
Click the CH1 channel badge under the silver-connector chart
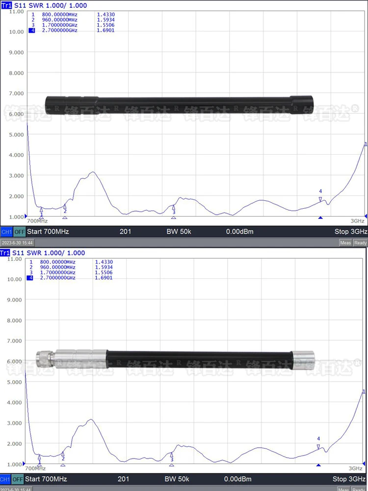tap(5, 479)
